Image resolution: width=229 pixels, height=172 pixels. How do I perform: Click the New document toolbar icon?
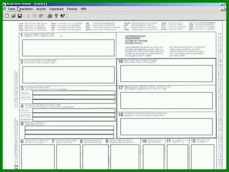point(7,16)
